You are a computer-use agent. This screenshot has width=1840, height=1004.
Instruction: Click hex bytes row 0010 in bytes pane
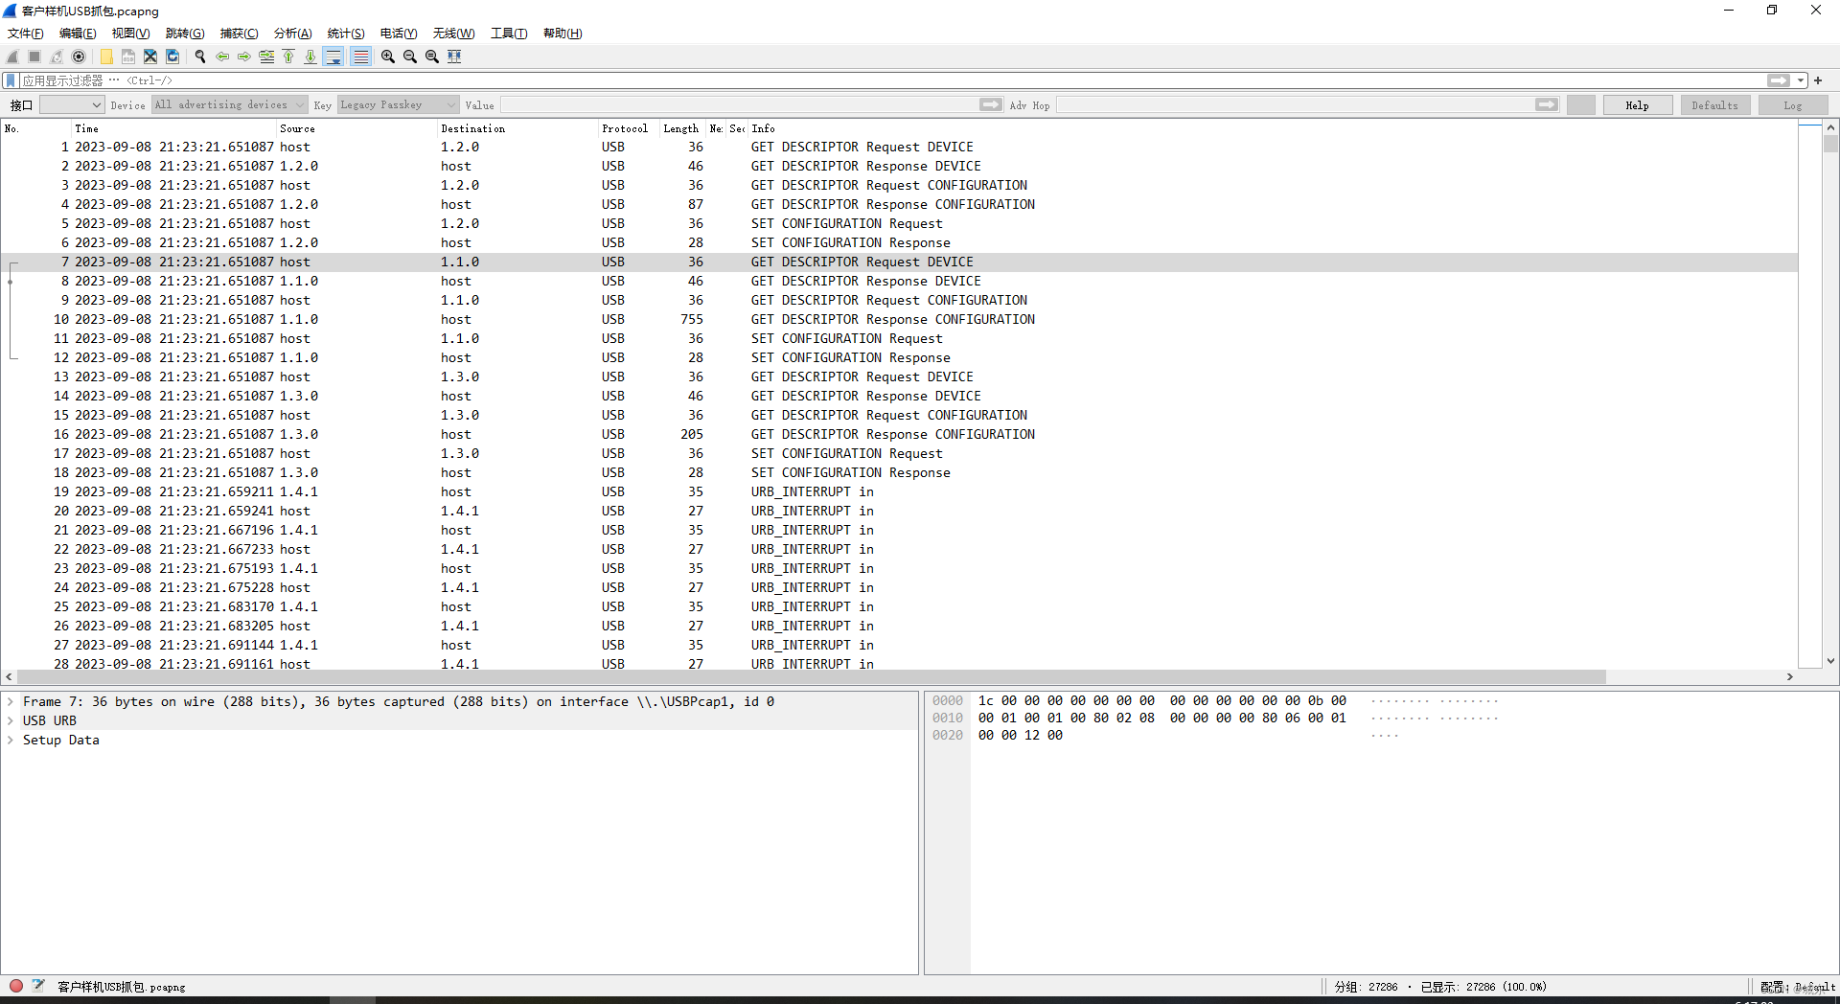(1161, 719)
